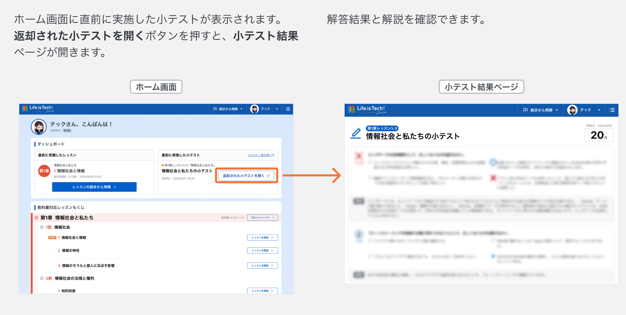Screen dimensions: 626x315
Task: Collapse the 1節 情報社会 section
Action: (x=42, y=227)
